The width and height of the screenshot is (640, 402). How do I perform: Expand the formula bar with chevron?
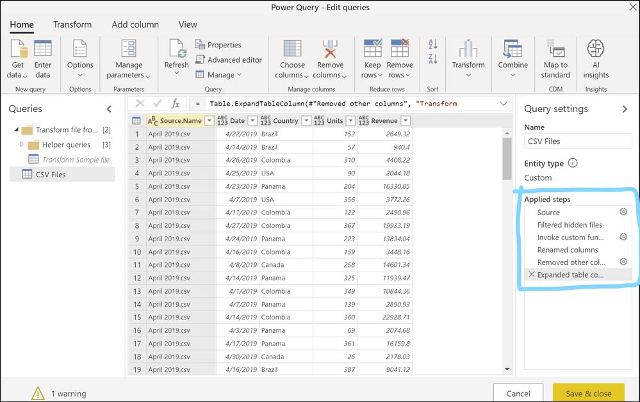(x=503, y=104)
